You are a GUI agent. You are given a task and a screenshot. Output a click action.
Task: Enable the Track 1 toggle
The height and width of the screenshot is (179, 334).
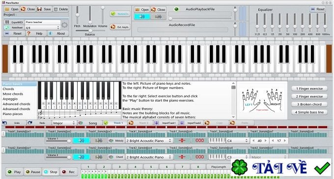(x=115, y=123)
